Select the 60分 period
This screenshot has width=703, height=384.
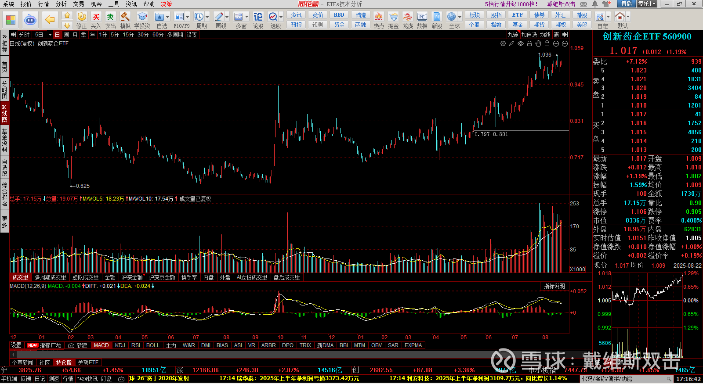click(x=158, y=35)
